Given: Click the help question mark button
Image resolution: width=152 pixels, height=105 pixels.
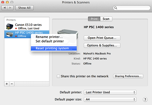Looking at the screenshot, I should click(145, 99).
